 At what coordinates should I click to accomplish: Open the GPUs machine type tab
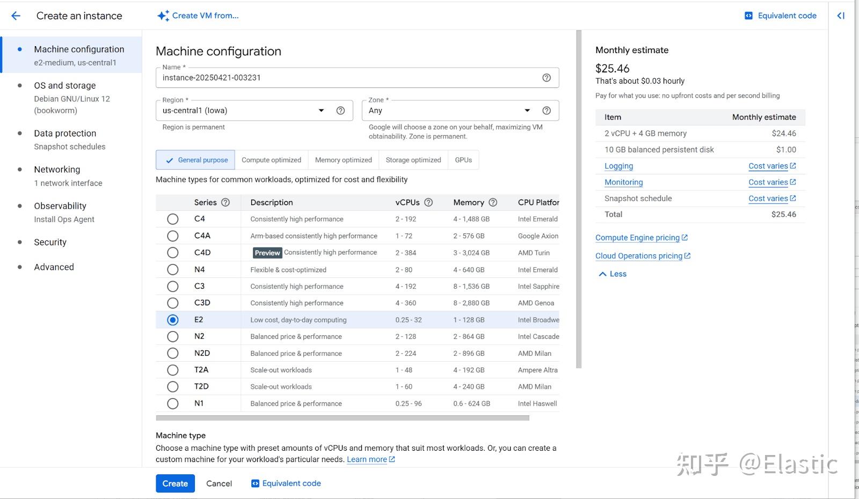tap(463, 159)
